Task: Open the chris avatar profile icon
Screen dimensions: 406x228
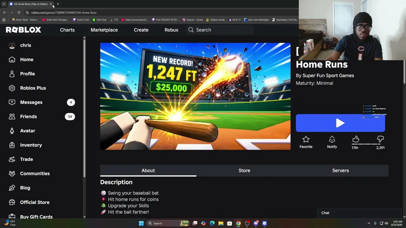Action: coord(12,45)
